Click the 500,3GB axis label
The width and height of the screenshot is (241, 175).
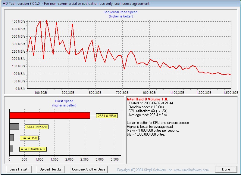[95, 93]
